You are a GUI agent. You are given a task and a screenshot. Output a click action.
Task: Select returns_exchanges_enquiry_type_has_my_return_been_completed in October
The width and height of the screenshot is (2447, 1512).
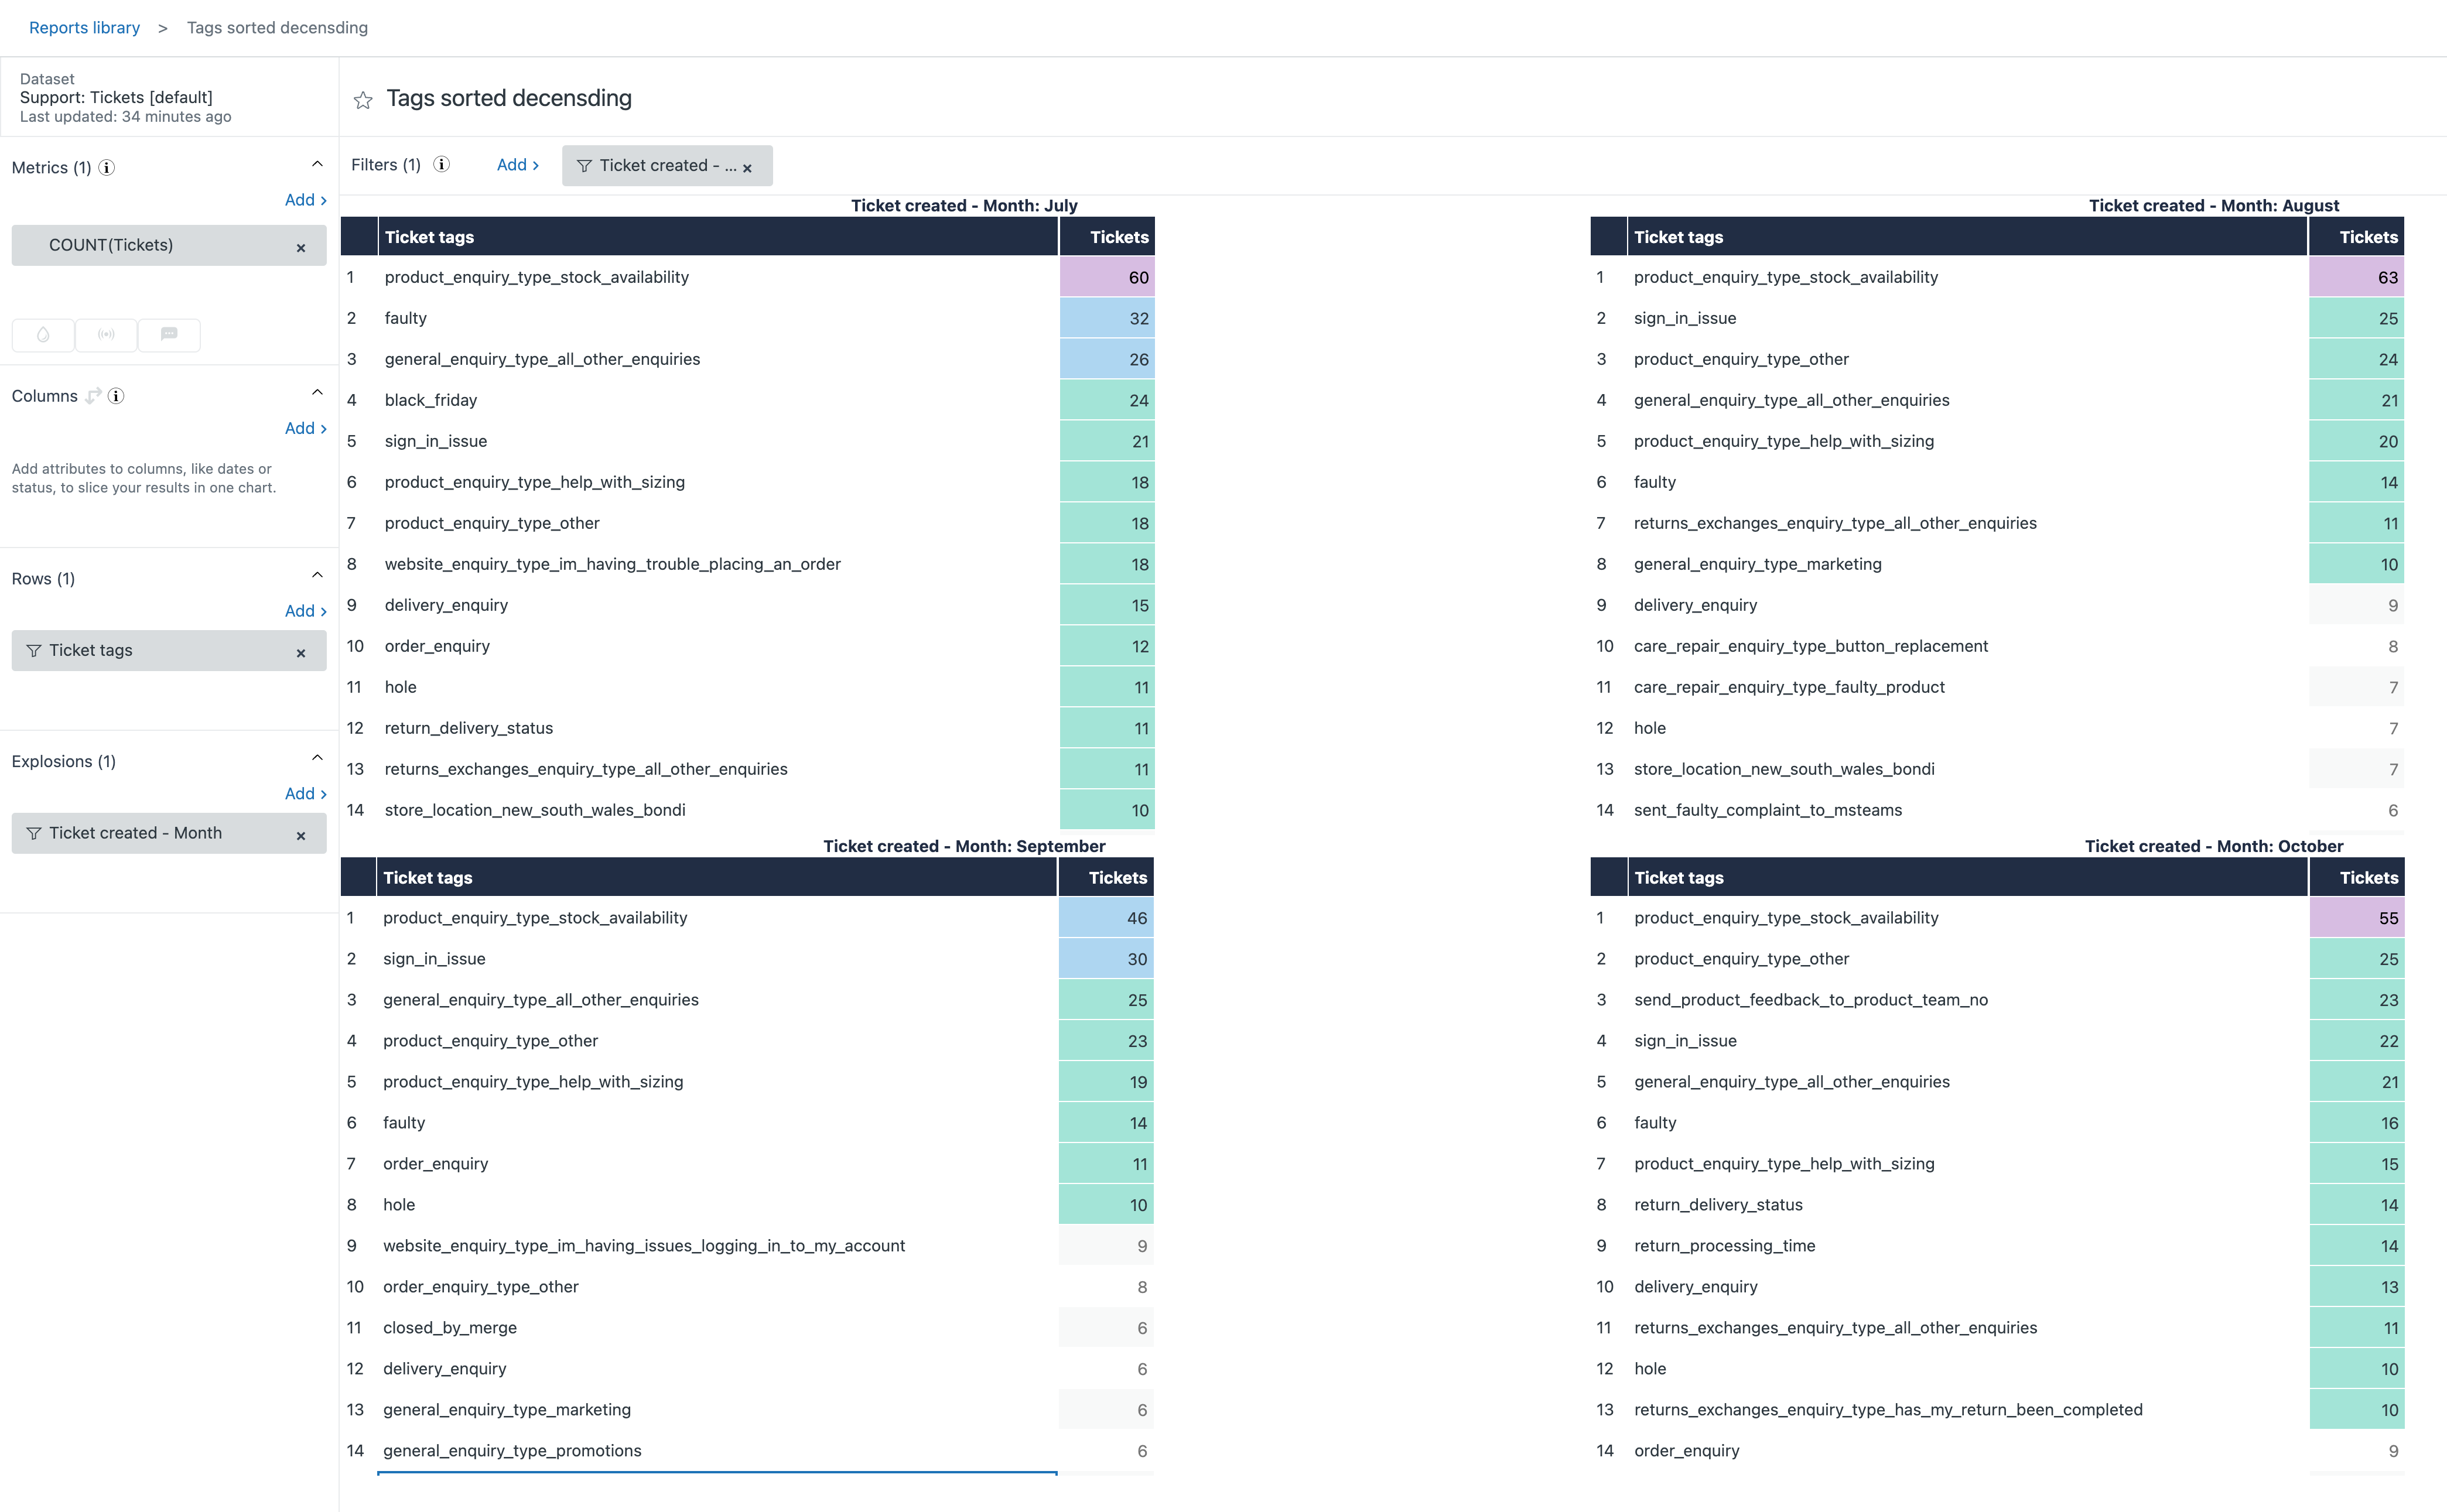tap(1889, 1410)
